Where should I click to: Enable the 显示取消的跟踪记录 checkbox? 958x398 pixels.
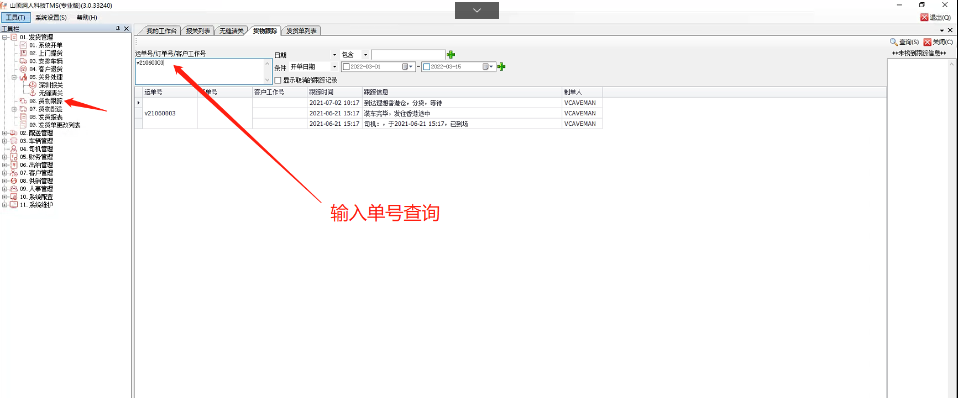click(278, 81)
